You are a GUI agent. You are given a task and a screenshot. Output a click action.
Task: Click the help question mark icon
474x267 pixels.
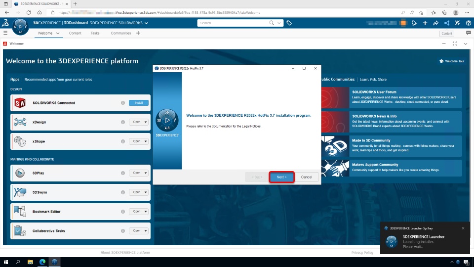[469, 23]
